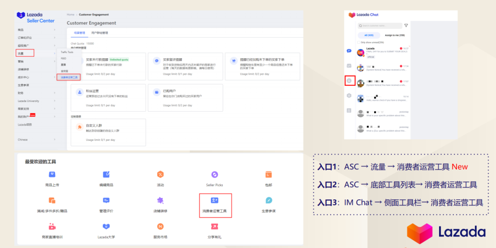Open the 管理评价 tool icon
This screenshot has height=248, width=496.
106,200
